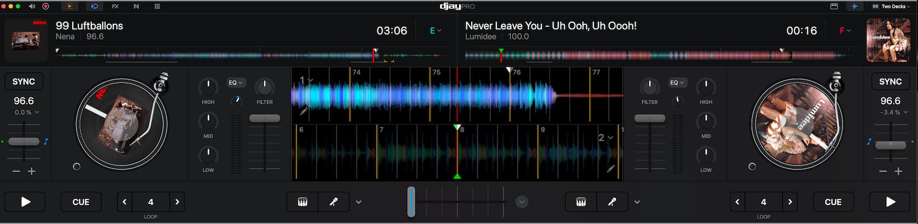Click the record button in top toolbar
Screen dimensions: 918x224
(46, 6)
